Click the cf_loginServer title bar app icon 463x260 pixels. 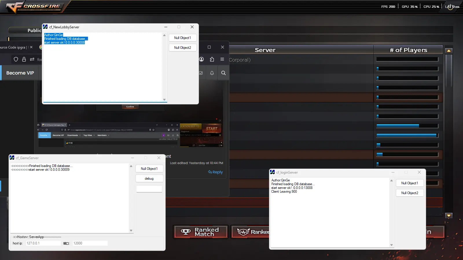(x=272, y=172)
